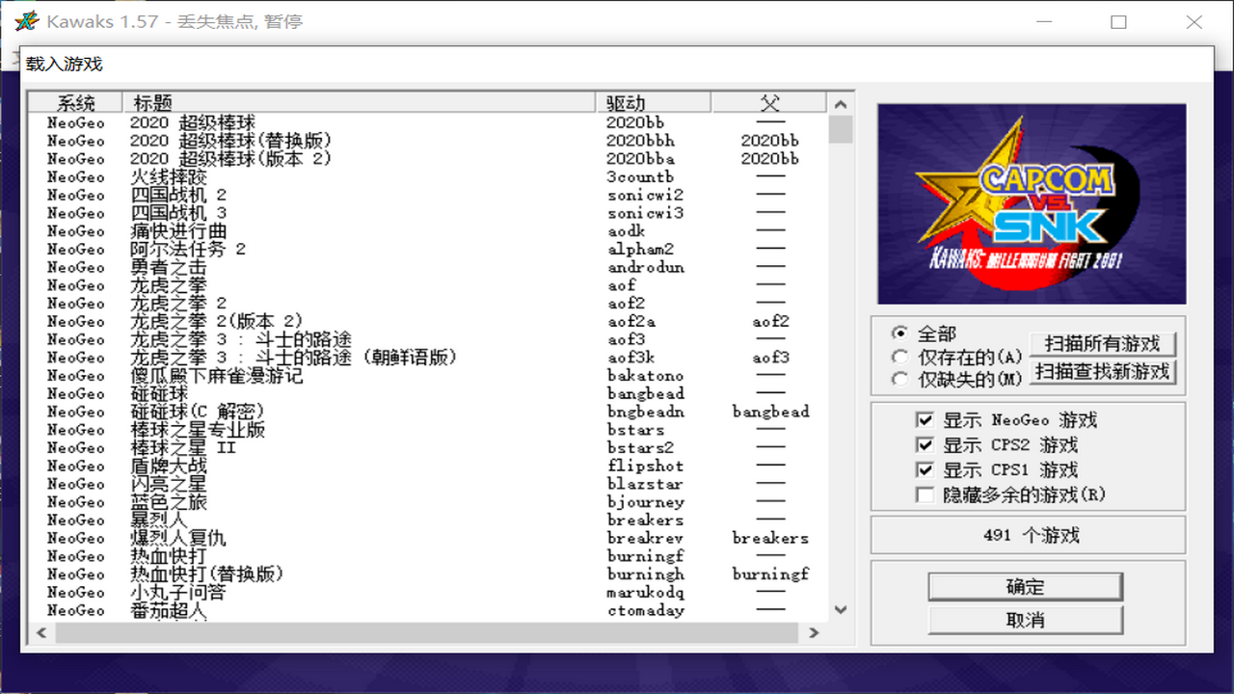Select the 仅缺失的(M) filter option
The height and width of the screenshot is (694, 1234).
click(899, 376)
